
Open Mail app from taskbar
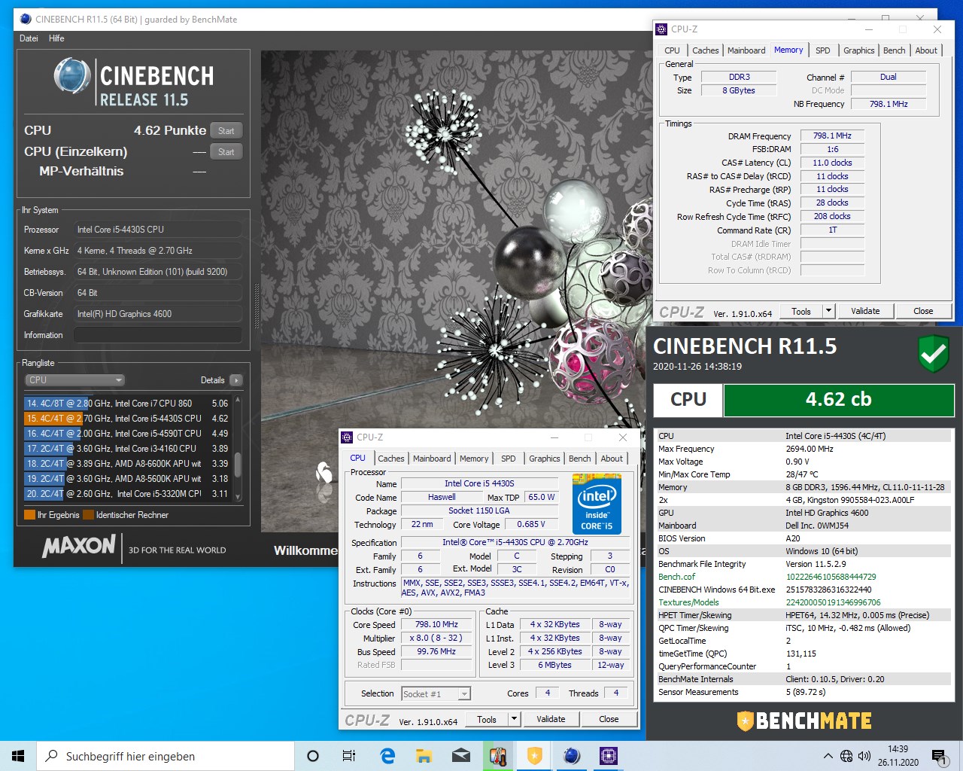click(460, 756)
